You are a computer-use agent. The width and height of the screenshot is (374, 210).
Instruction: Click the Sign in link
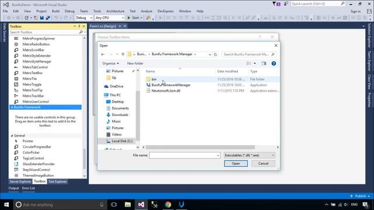[x=355, y=11]
